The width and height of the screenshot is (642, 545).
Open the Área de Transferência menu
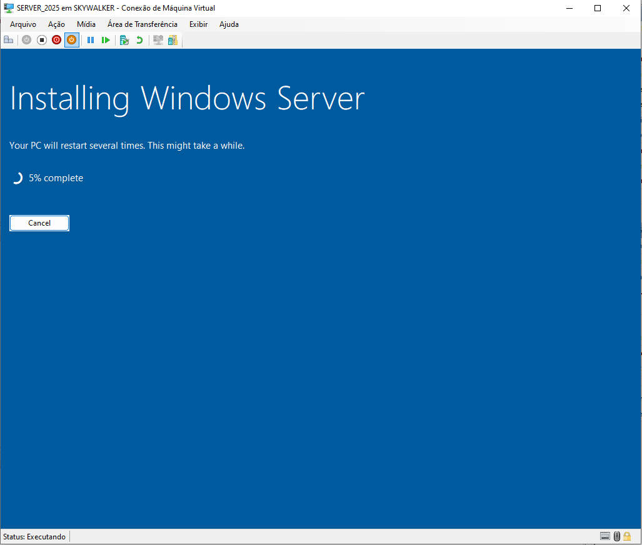tap(143, 24)
